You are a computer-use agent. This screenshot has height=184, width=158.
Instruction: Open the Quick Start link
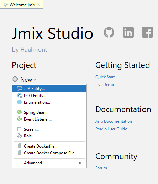105,77
